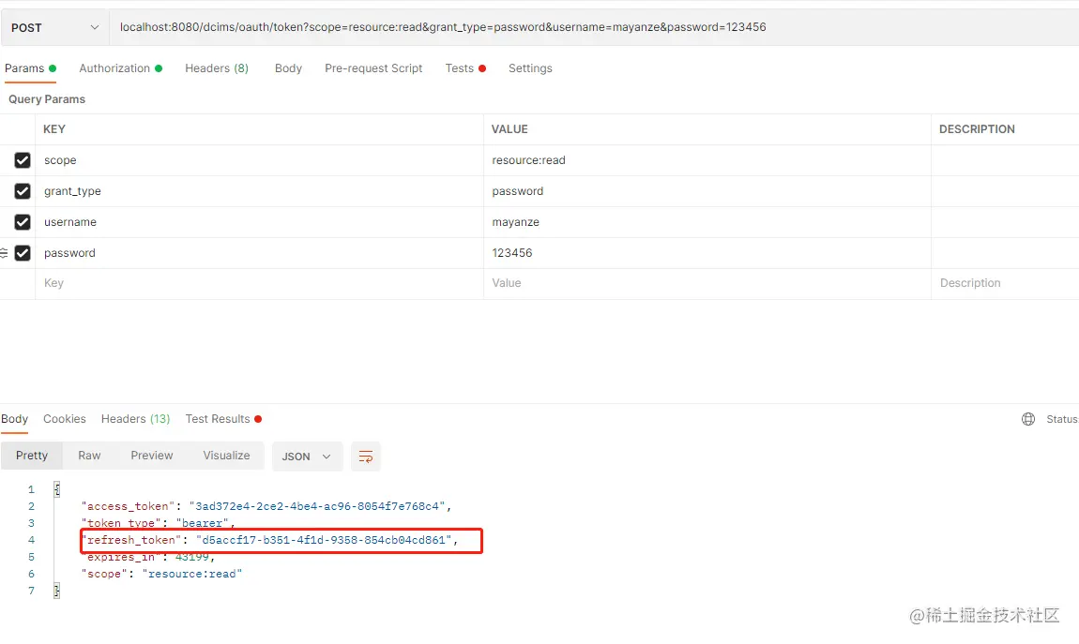1079x644 pixels.
Task: Toggle the username parameter checkbox
Action: pos(23,222)
